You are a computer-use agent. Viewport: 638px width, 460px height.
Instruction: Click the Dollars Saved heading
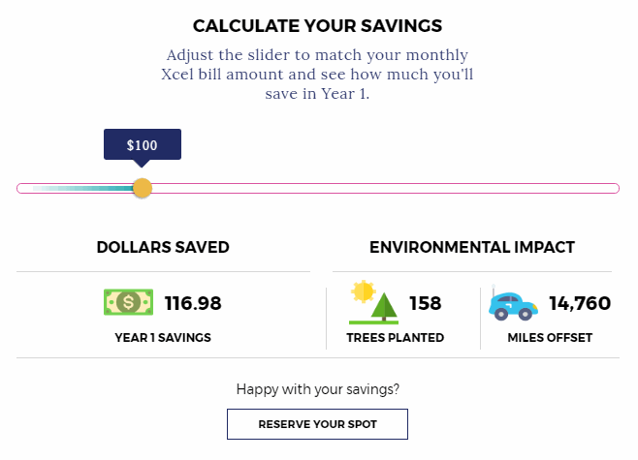(163, 247)
